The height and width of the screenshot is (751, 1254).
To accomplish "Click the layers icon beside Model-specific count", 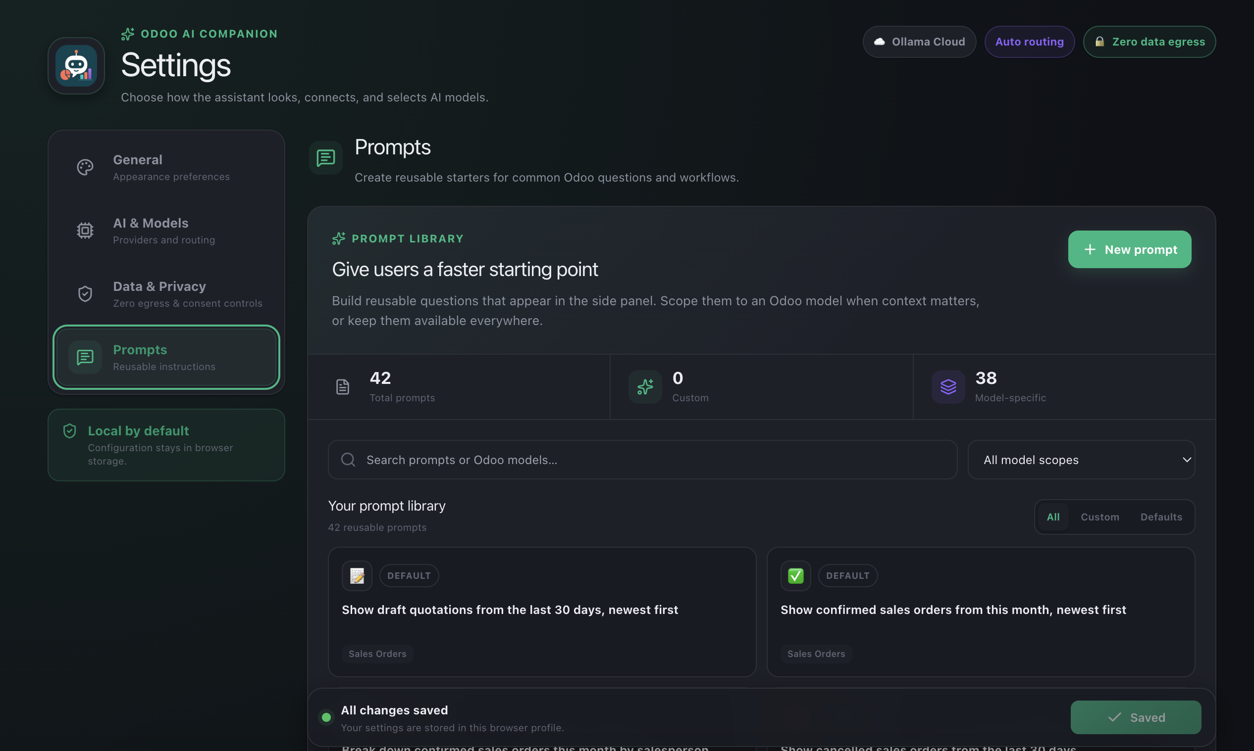I will click(x=948, y=387).
